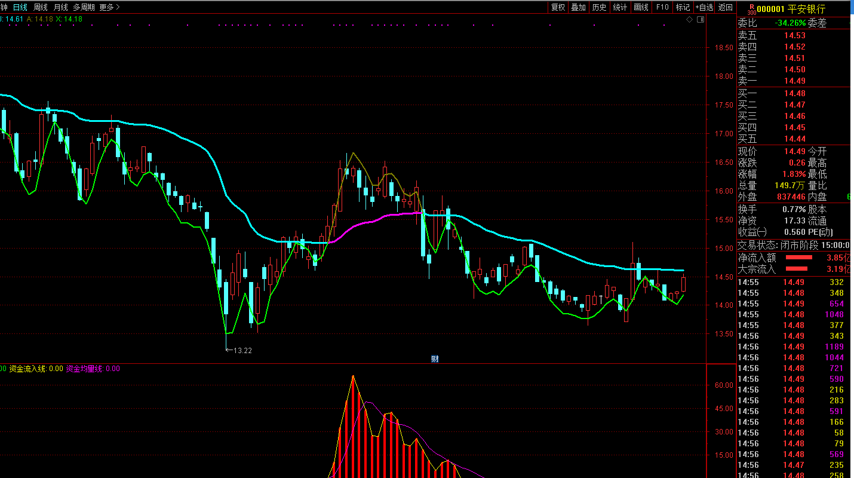The height and width of the screenshot is (478, 854).
Task: Toggle the side panel icon beside the diamond
Action: click(701, 20)
